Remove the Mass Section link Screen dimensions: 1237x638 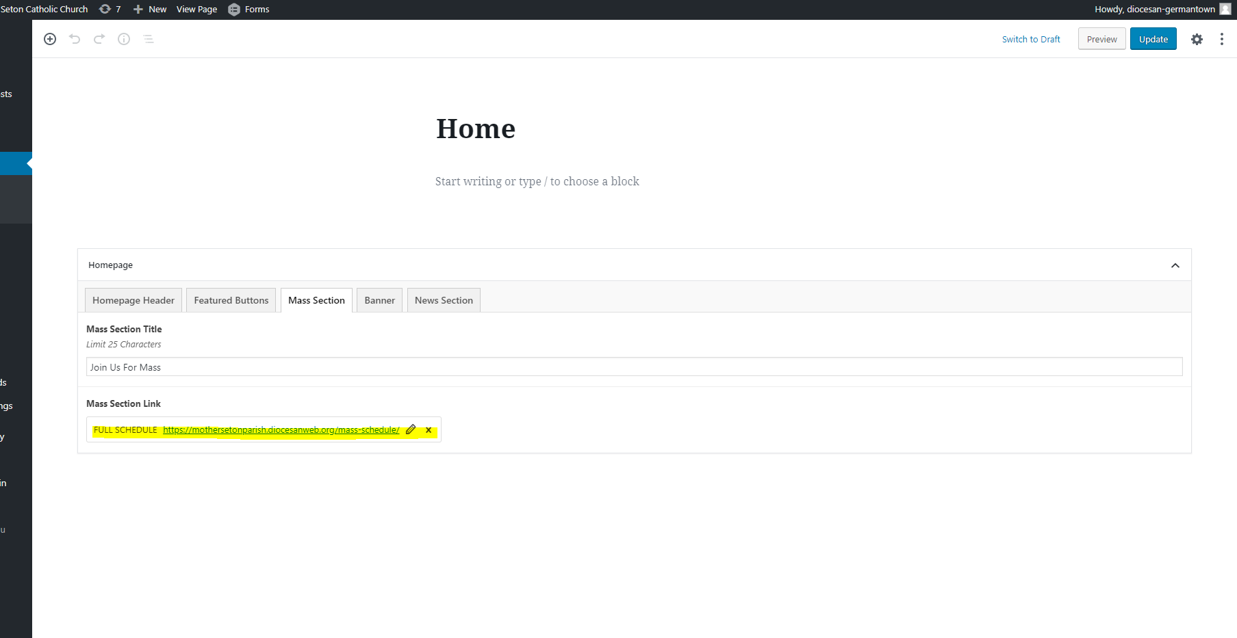[429, 430]
